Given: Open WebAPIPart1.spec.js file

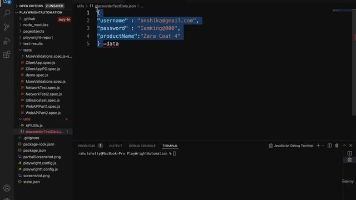Looking at the screenshot, I should coord(43,106).
